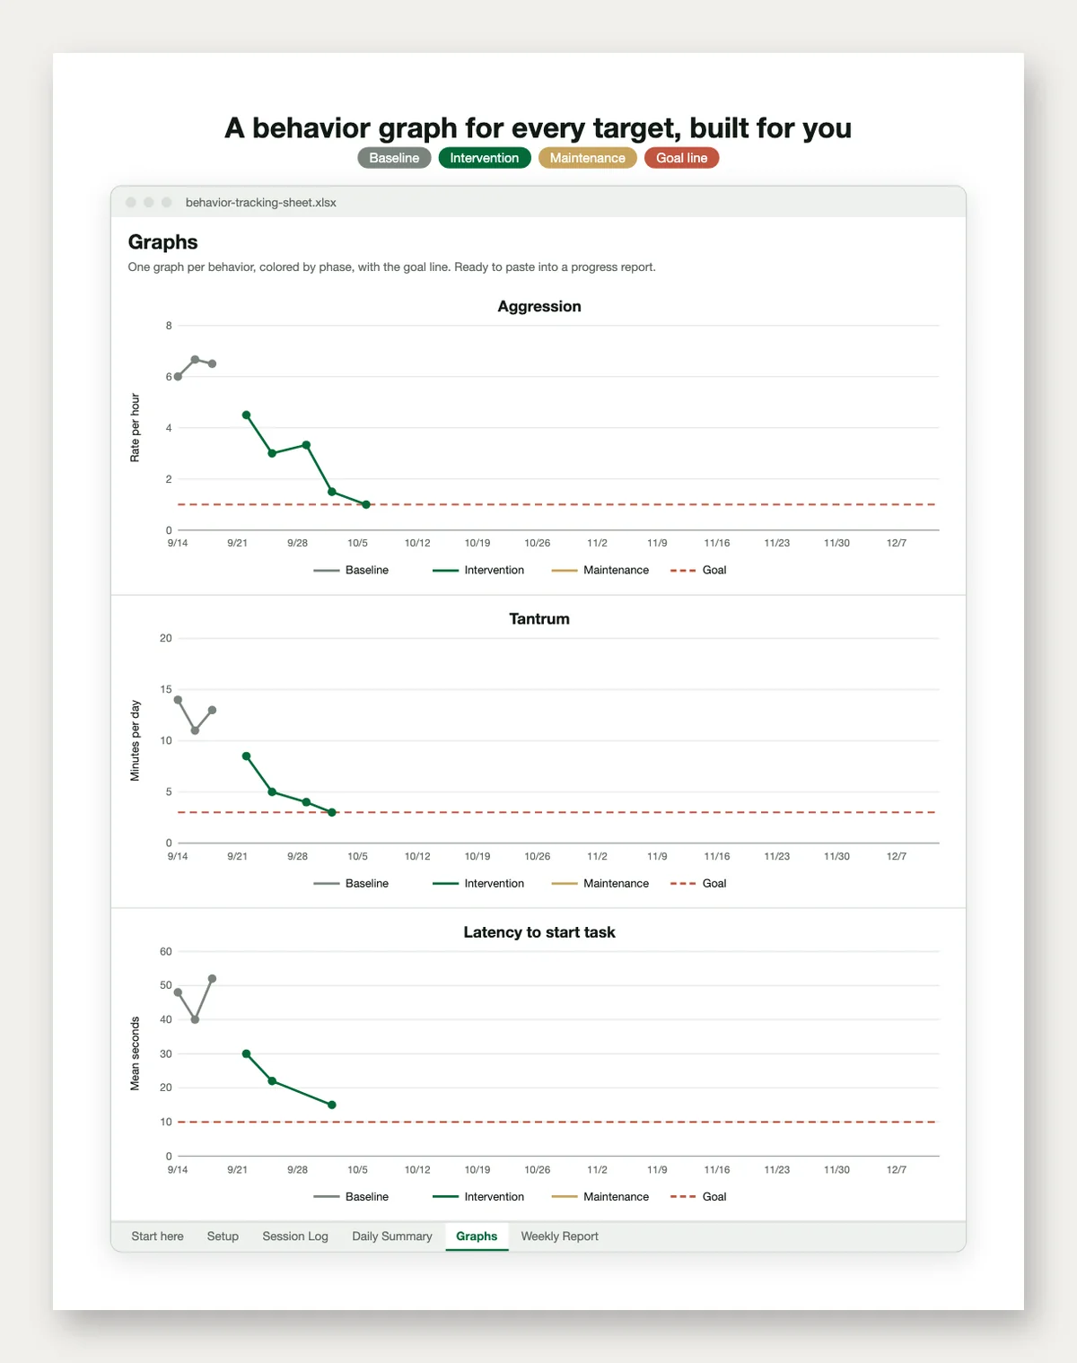Toggle Maintenance in Latency chart legend
Image resolution: width=1077 pixels, height=1363 pixels.
pos(600,1197)
